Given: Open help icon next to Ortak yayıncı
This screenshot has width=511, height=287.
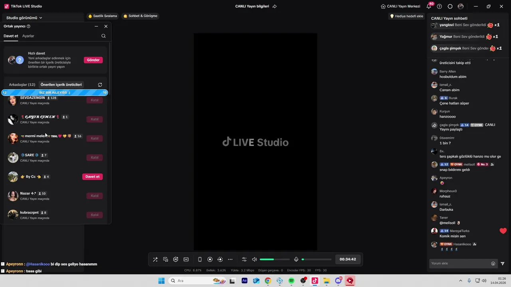Looking at the screenshot, I should pos(28,26).
